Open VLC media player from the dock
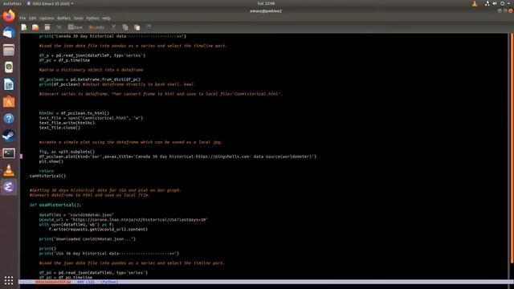This screenshot has height=289, width=514. pos(9,170)
